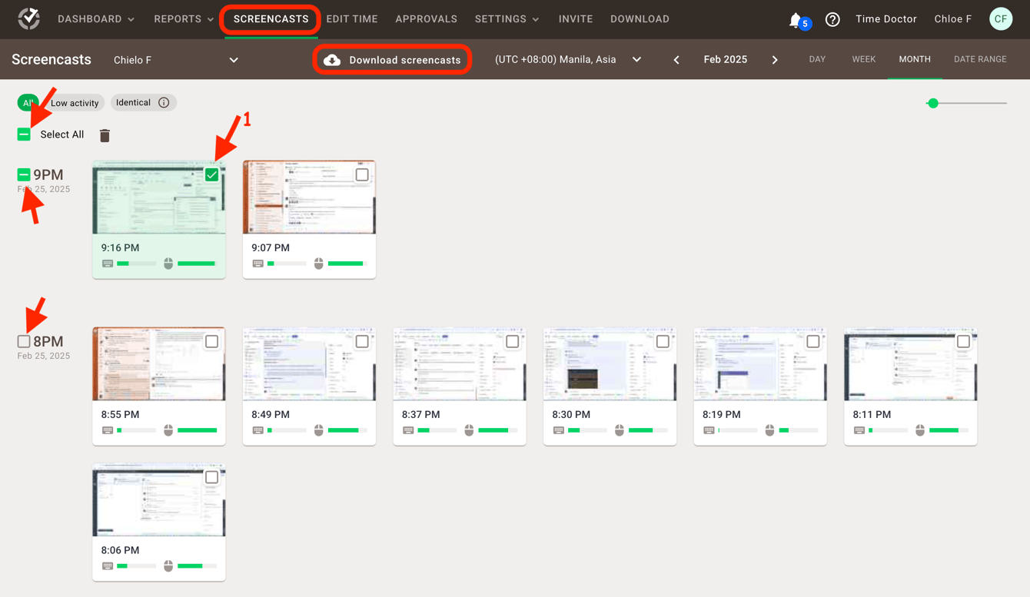Click the notifications bell icon
The width and height of the screenshot is (1030, 597).
[795, 19]
